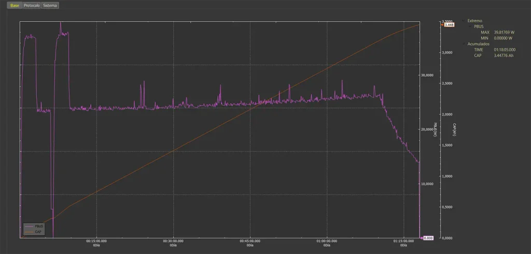Click the 0,0000 CAP axis tick label
Screen dimensions: 531x254
click(x=446, y=238)
